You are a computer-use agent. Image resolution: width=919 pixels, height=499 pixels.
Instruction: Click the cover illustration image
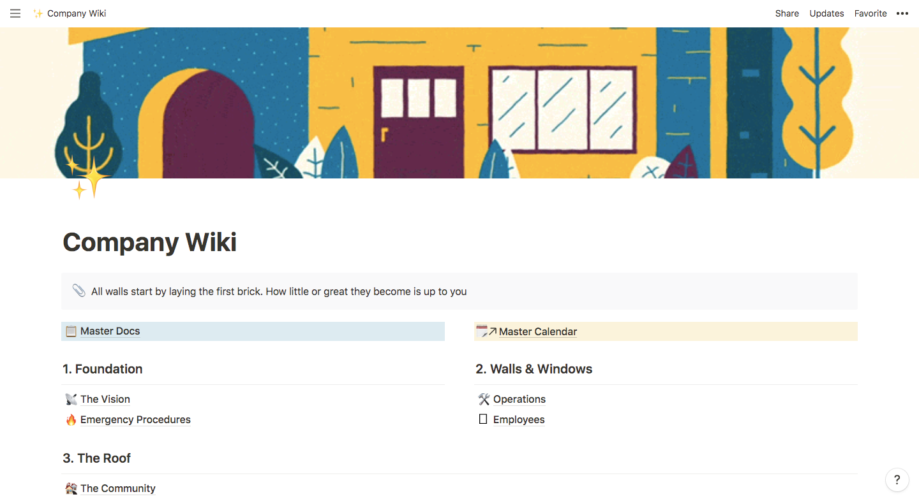tap(459, 103)
